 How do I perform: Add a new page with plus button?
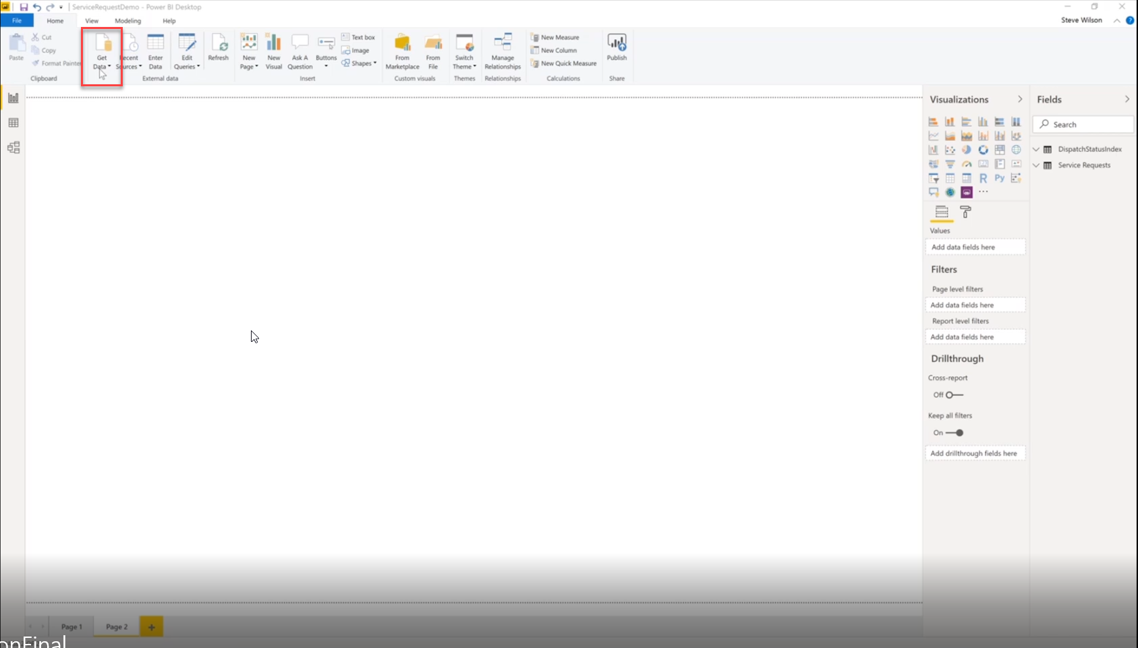(151, 627)
